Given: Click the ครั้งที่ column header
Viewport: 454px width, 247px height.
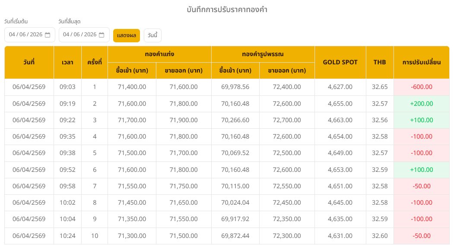Looking at the screenshot, I should tap(95, 62).
